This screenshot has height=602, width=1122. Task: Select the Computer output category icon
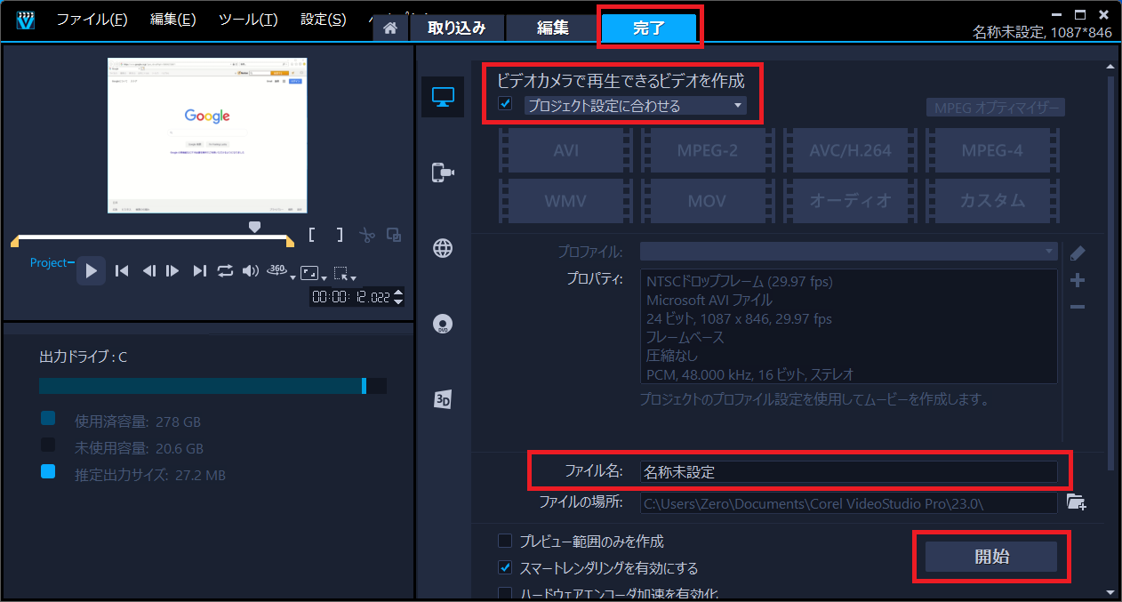pyautogui.click(x=442, y=97)
